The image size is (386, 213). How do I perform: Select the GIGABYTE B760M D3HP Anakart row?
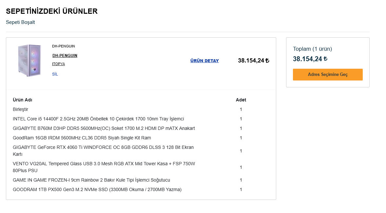pos(141,128)
